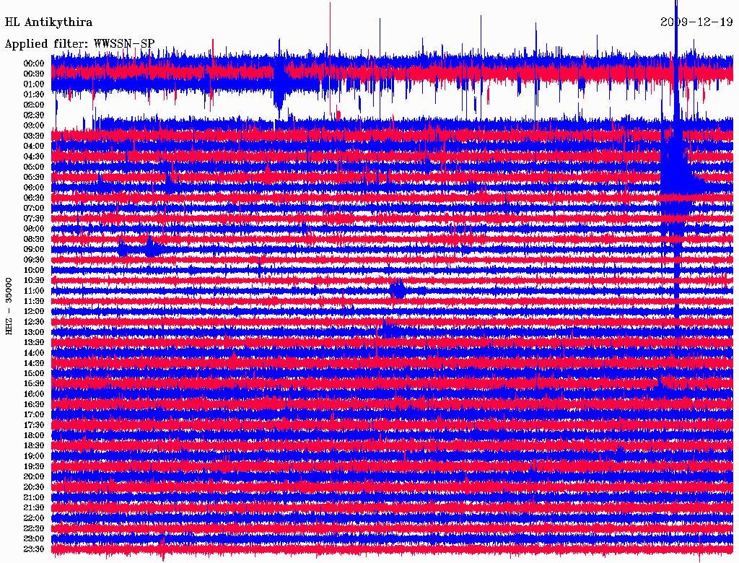Click the "HL Antikythira" station title
The image size is (739, 563).
click(x=48, y=22)
